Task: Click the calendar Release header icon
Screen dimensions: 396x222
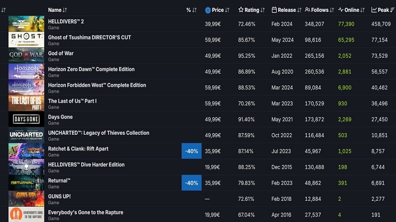Action: (x=275, y=10)
